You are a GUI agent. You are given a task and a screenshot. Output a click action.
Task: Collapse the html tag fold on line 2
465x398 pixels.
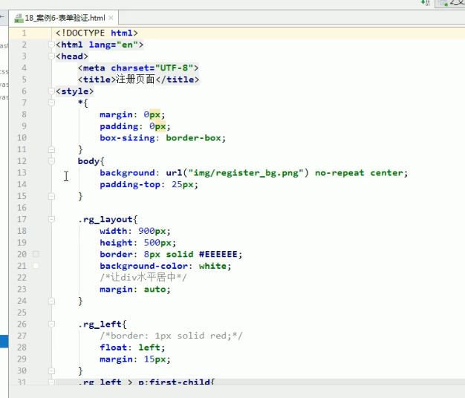pyautogui.click(x=51, y=45)
